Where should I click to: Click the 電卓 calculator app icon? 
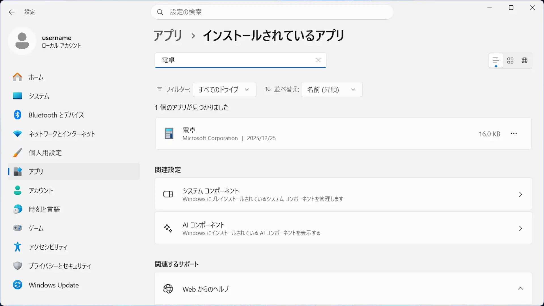(x=169, y=133)
